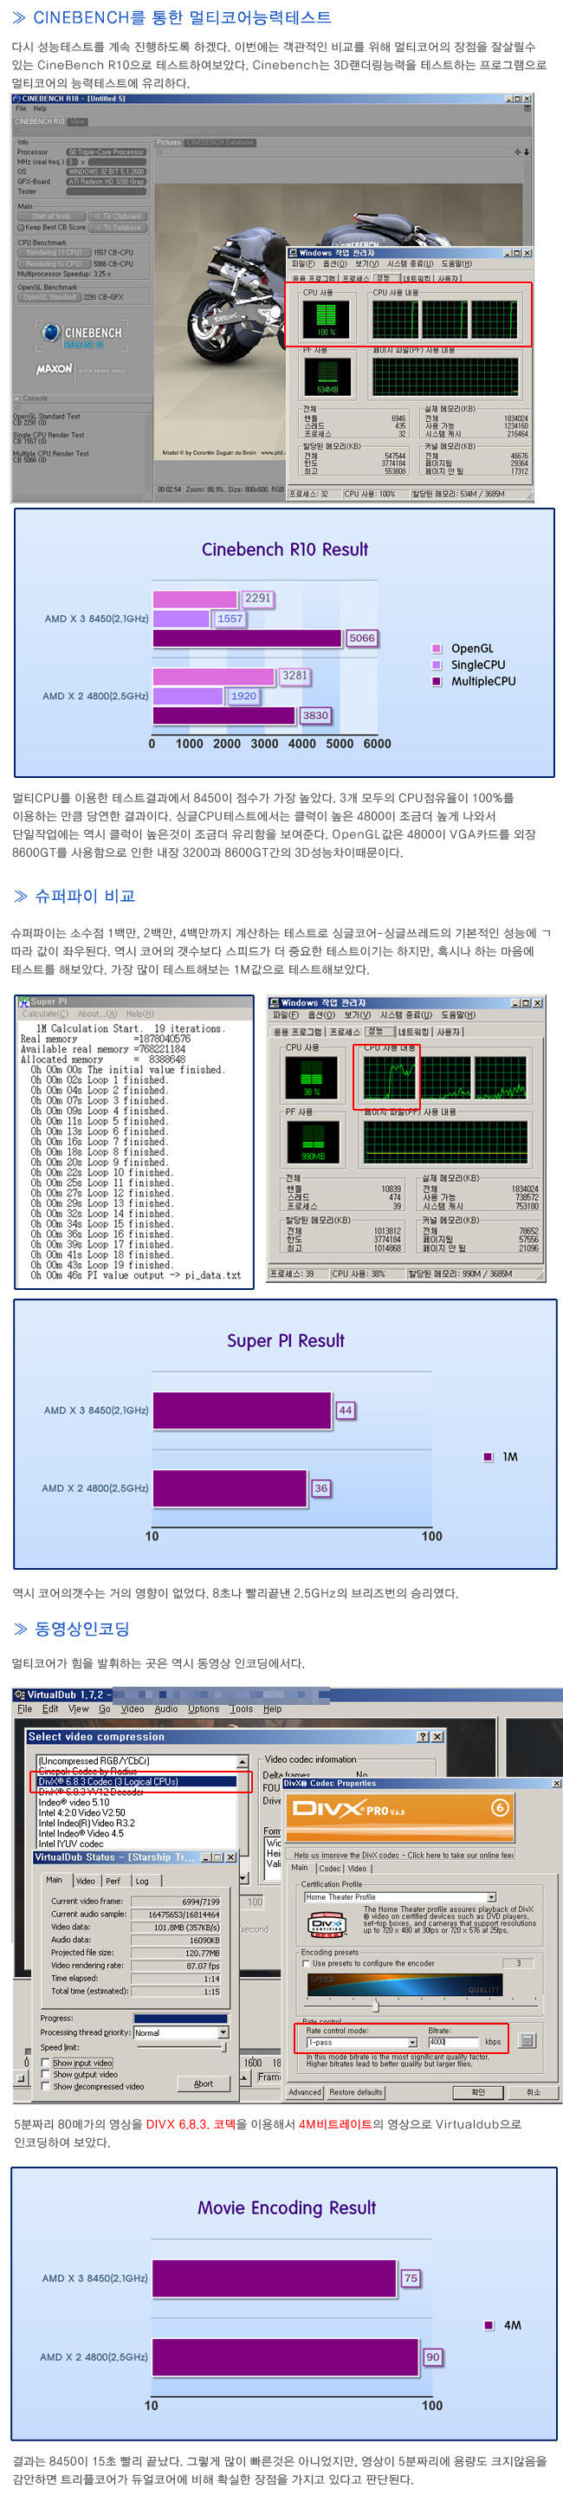This screenshot has height=2495, width=563.
Task: Click Start all tests button in Cinebench
Action: pos(51,217)
